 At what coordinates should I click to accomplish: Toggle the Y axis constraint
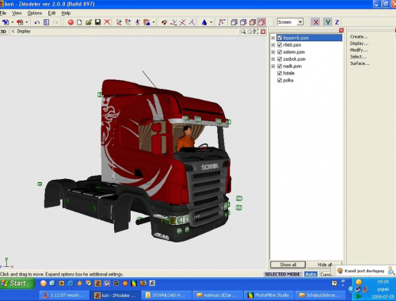pyautogui.click(x=328, y=22)
